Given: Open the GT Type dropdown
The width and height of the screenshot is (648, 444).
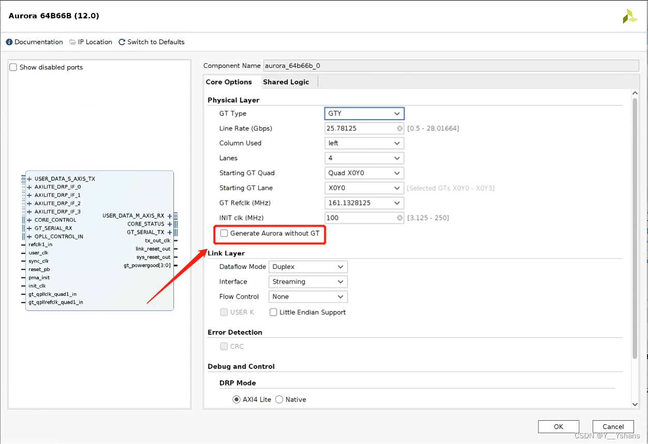Looking at the screenshot, I should point(365,113).
